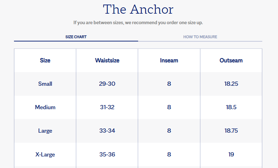The image size is (278, 168).
Task: Click the 35-36 waist size cell
Action: point(107,154)
